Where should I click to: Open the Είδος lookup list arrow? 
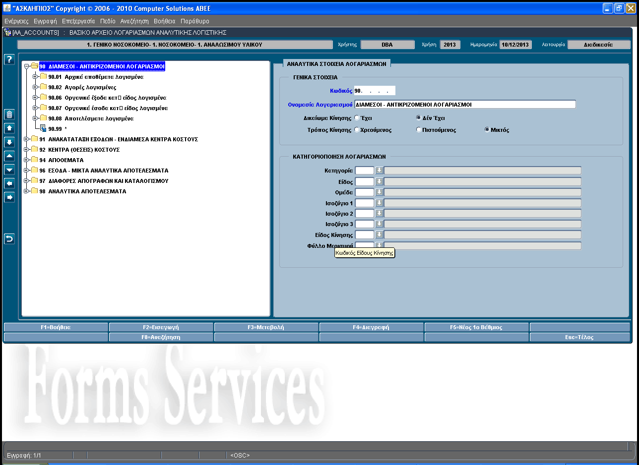[x=379, y=181]
